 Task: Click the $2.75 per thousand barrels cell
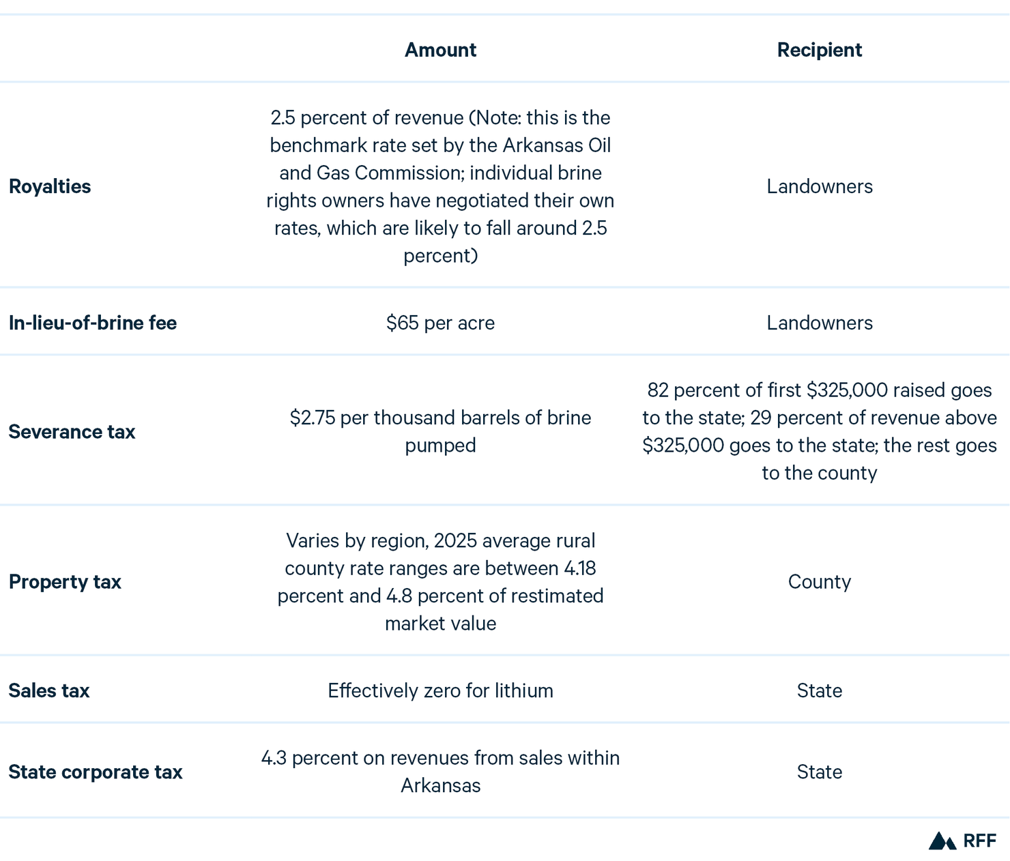(x=440, y=431)
